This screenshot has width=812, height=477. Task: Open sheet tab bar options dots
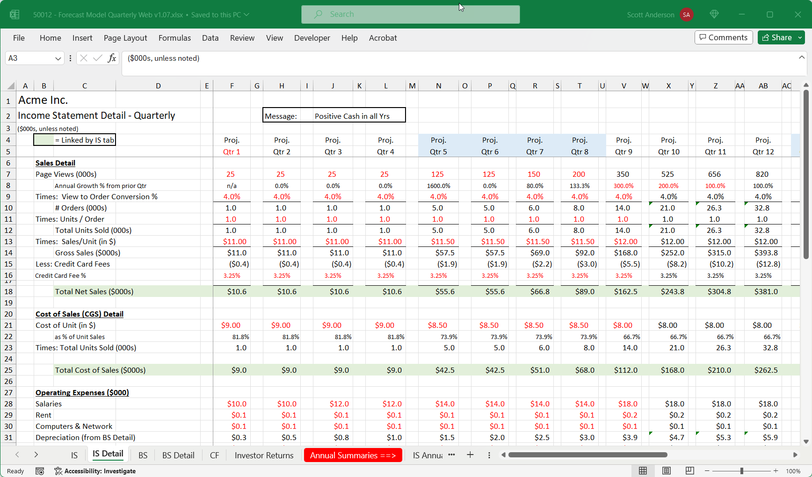coord(489,455)
